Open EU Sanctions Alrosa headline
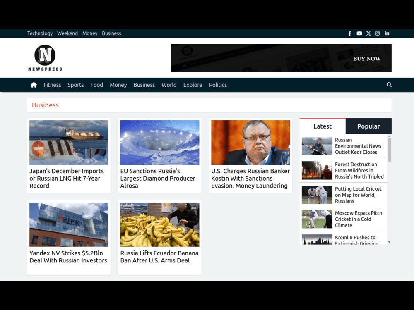Screen dimensions: 414x310 click(158, 179)
